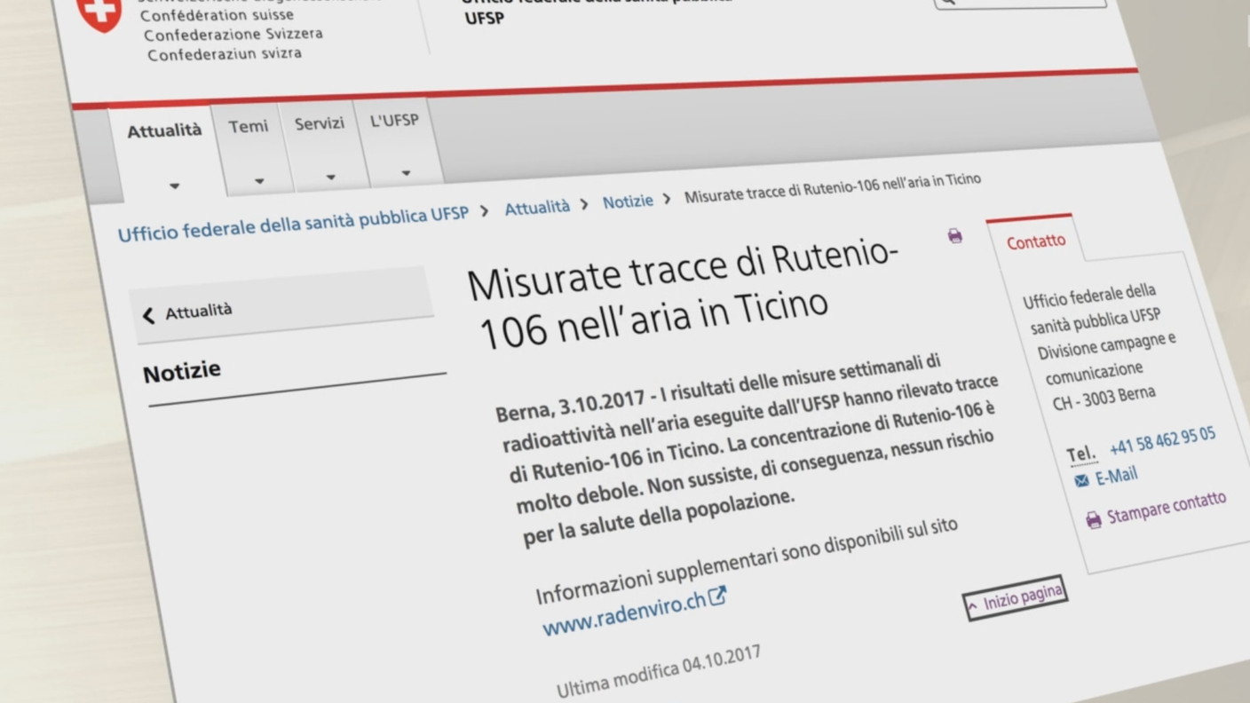Expand the Servizi menu dropdown arrow
The height and width of the screenshot is (703, 1250).
click(330, 177)
